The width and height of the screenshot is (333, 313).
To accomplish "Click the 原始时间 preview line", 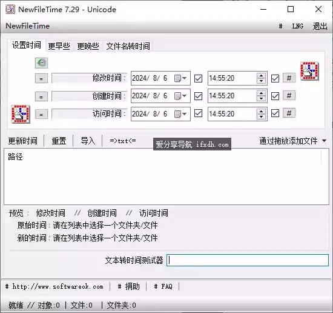I will pyautogui.click(x=87, y=225).
